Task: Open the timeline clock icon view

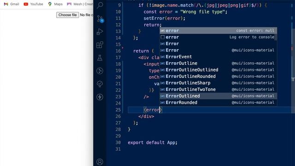Action: 100,71
